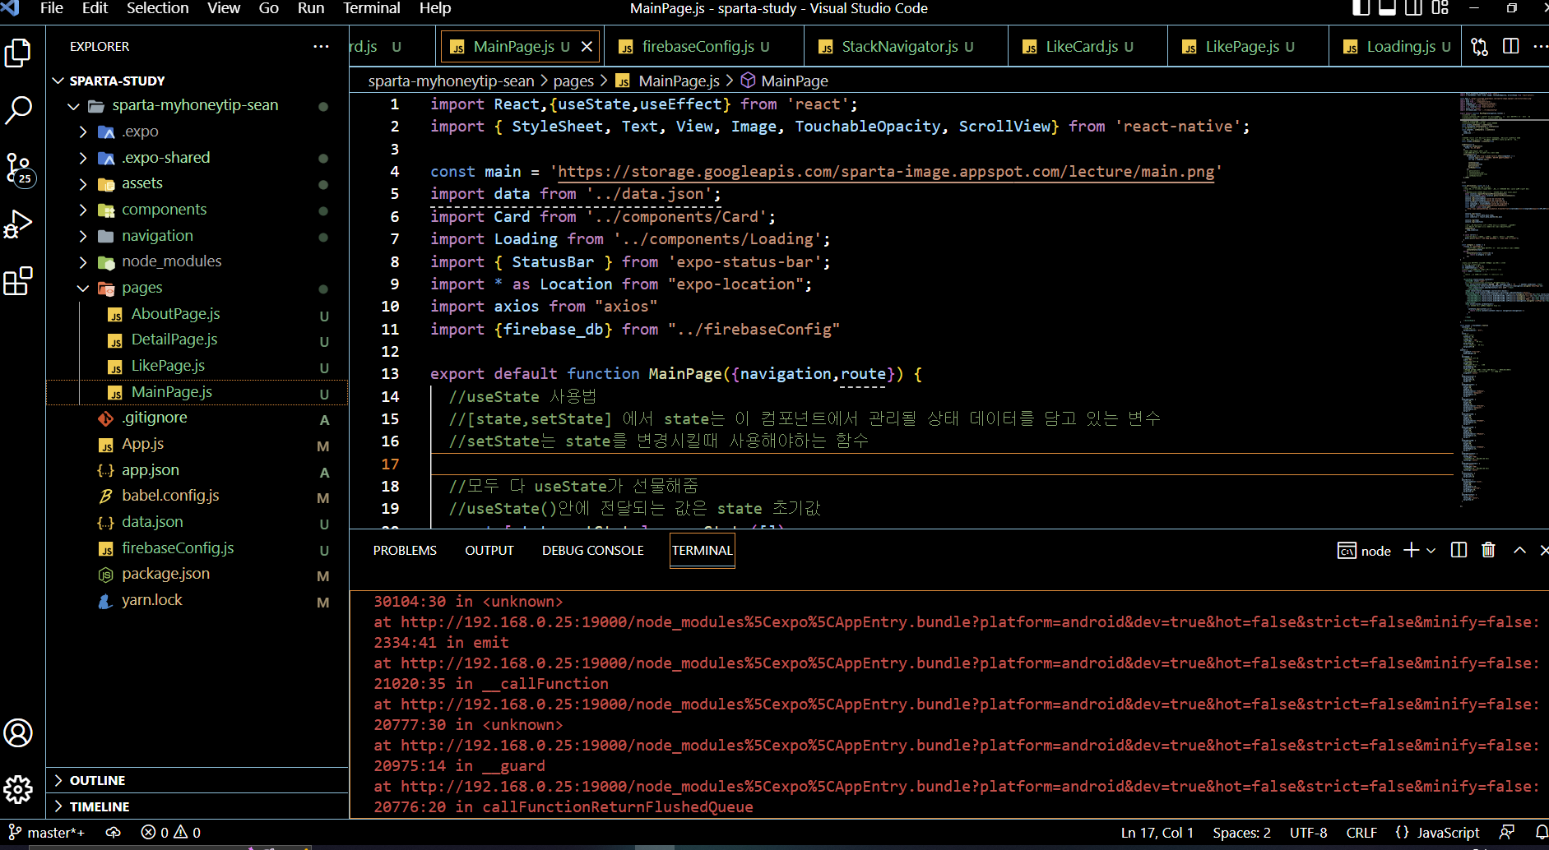1549x850 pixels.
Task: Toggle the bottom panel visibility
Action: [1388, 8]
